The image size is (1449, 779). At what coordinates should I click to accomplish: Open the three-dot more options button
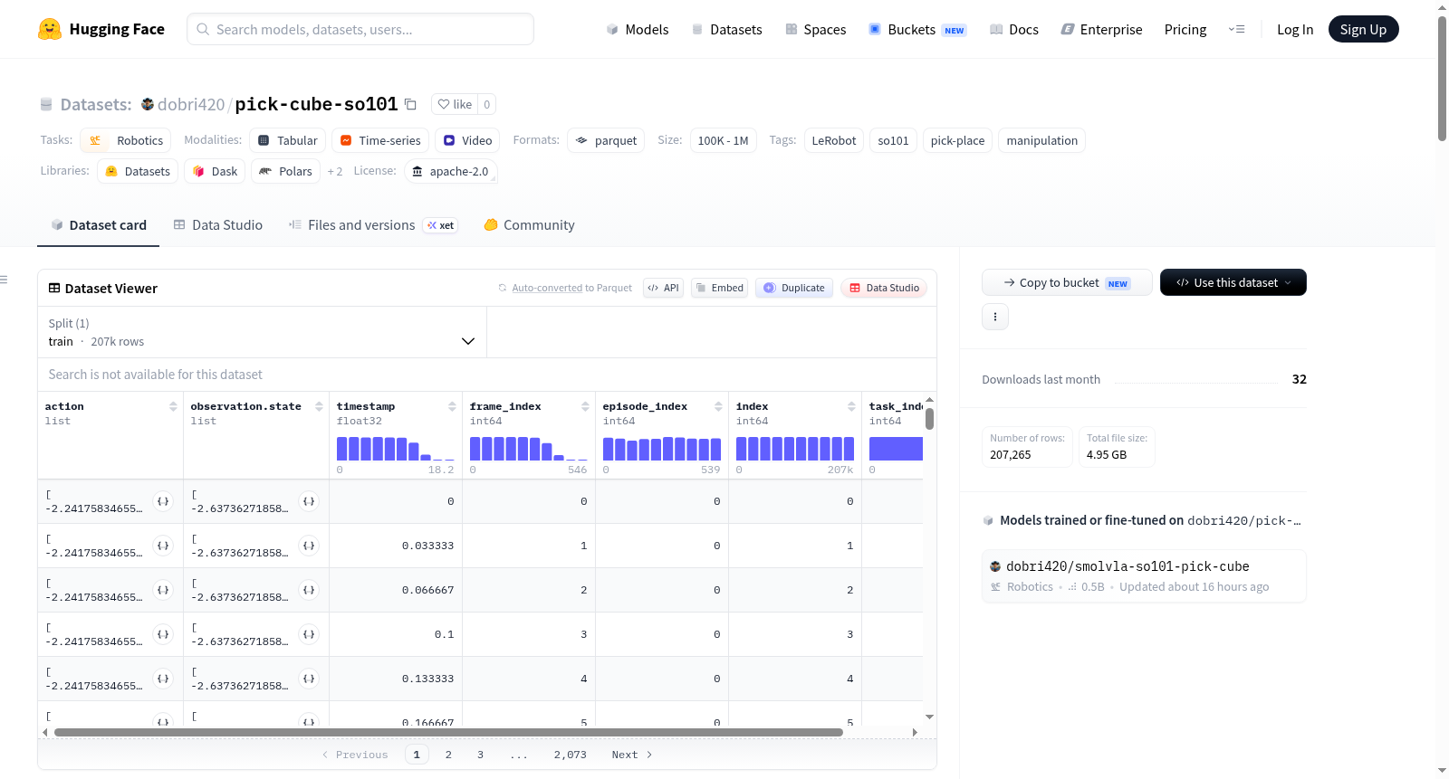tap(995, 317)
